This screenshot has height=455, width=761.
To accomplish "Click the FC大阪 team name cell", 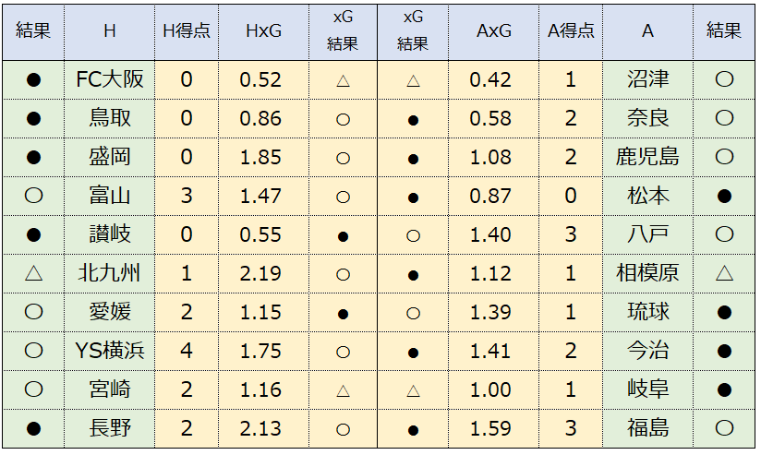I will coord(110,80).
